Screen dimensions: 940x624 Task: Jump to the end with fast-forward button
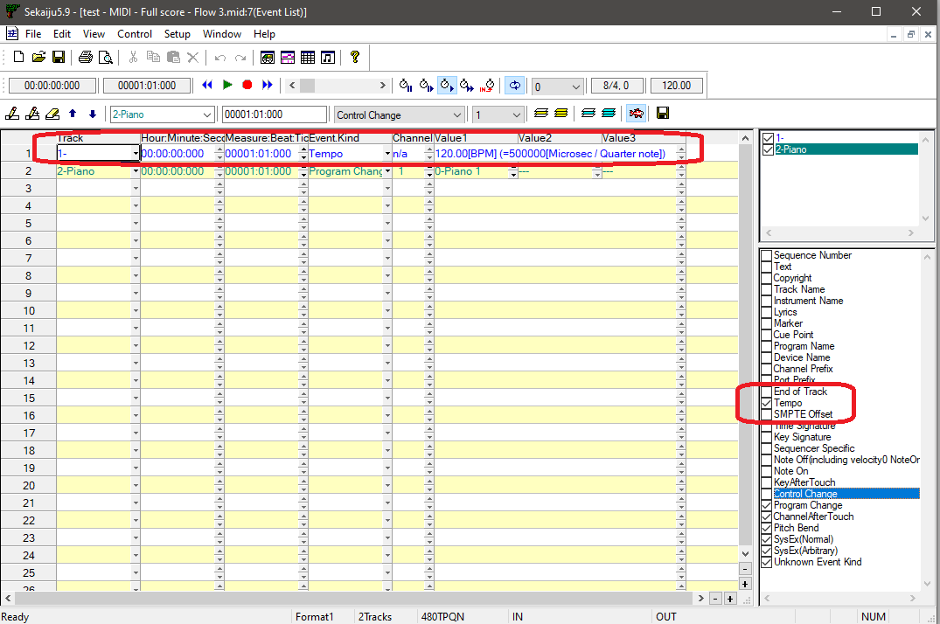click(268, 85)
